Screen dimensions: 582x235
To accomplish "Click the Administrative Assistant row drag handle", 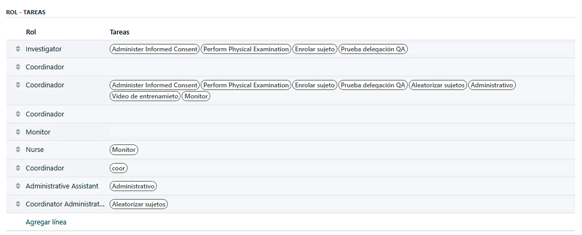I will pyautogui.click(x=17, y=186).
